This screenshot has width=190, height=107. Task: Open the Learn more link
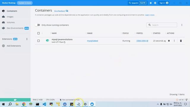(150, 15)
